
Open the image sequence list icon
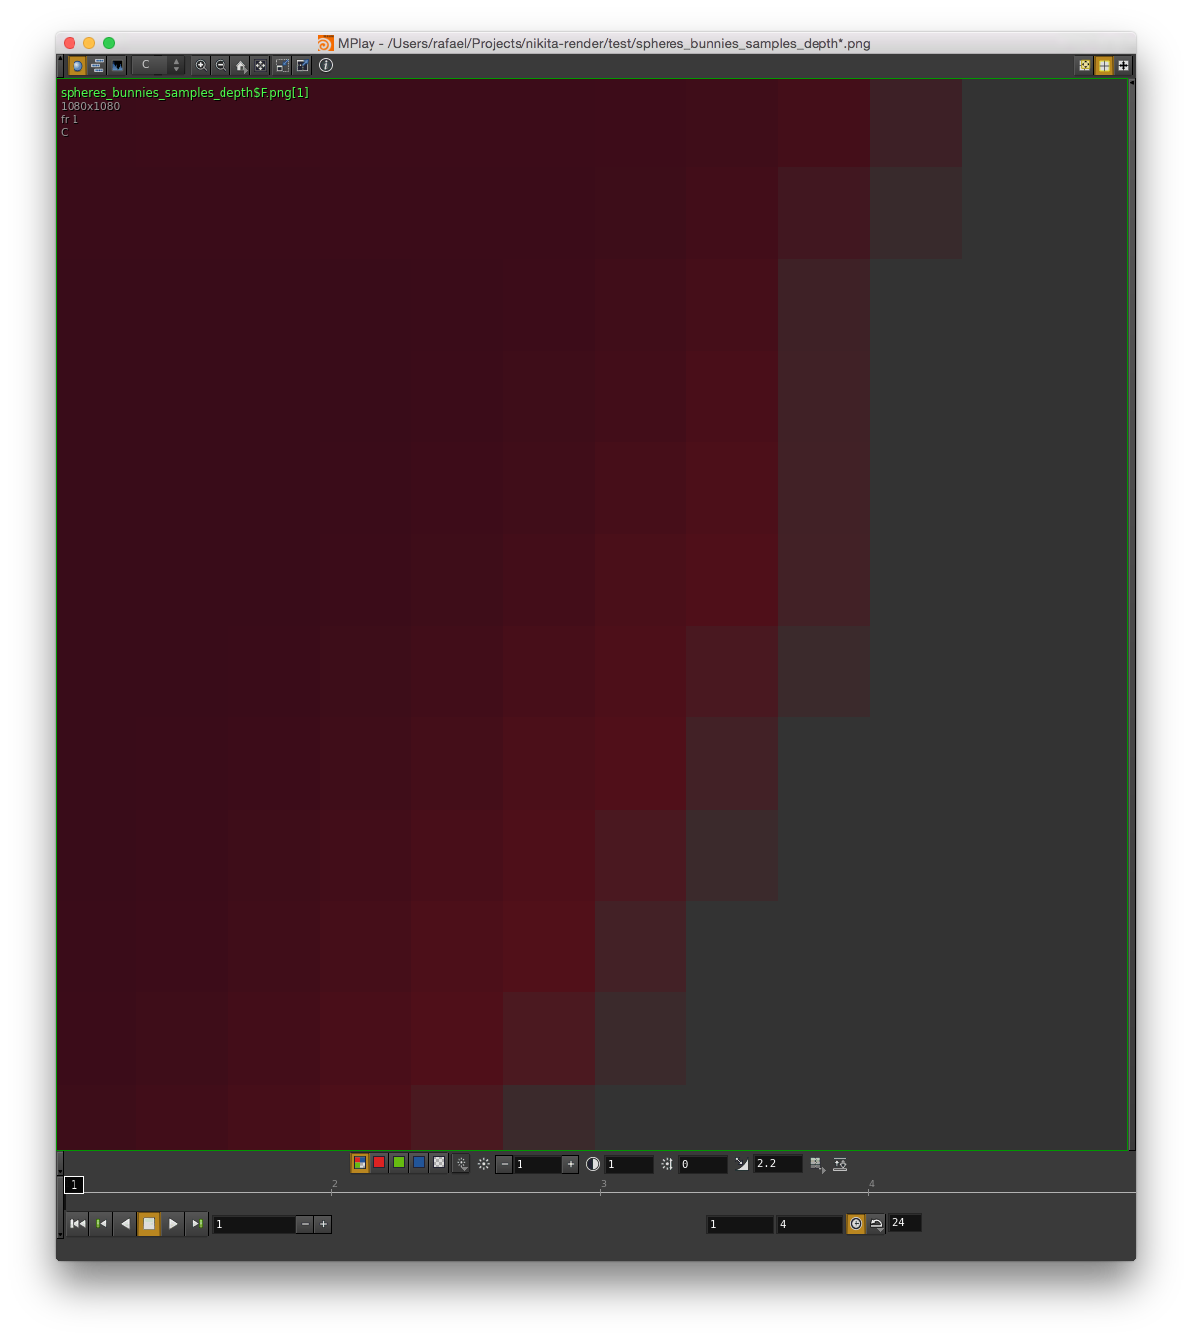click(x=97, y=66)
